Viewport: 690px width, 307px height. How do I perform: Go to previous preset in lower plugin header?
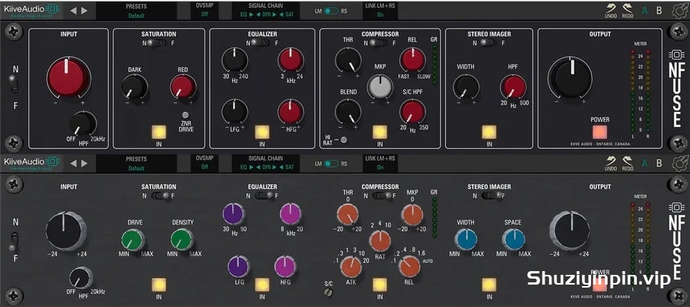(x=73, y=163)
